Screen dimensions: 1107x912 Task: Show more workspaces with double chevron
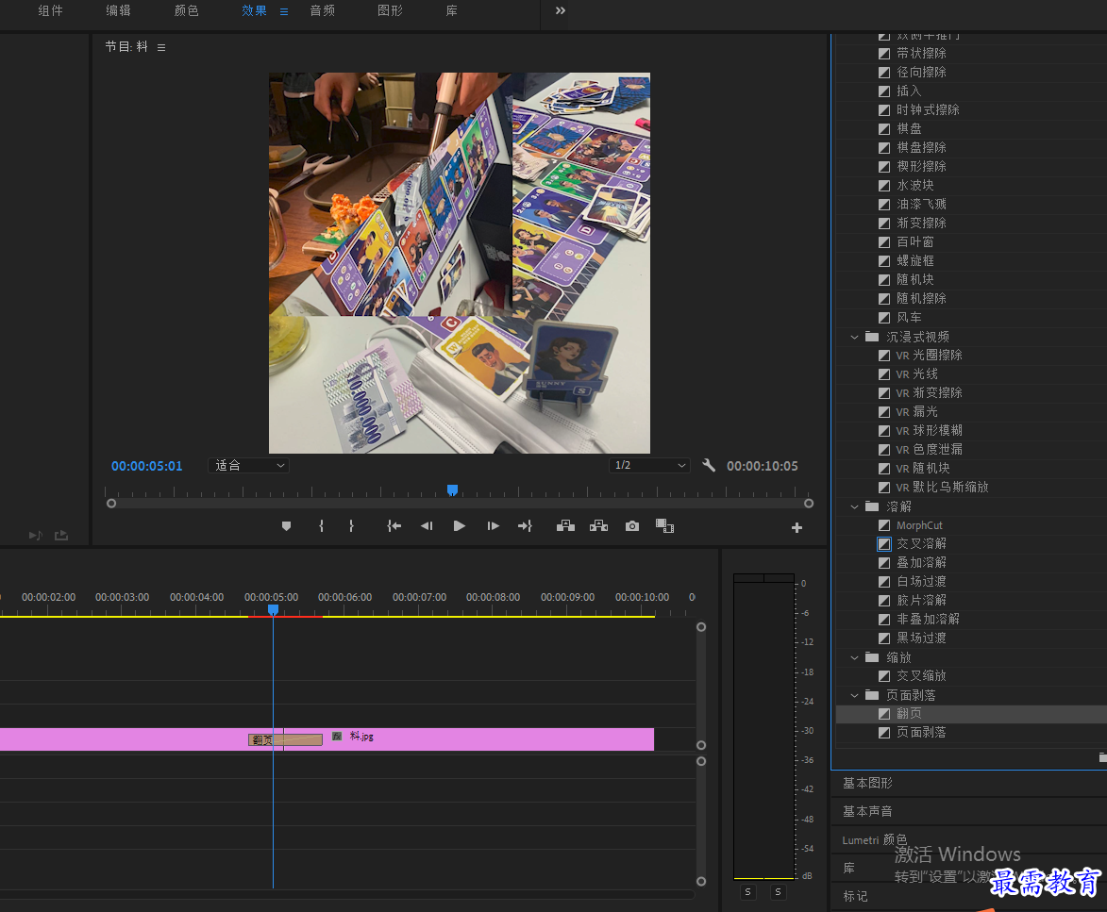click(560, 10)
